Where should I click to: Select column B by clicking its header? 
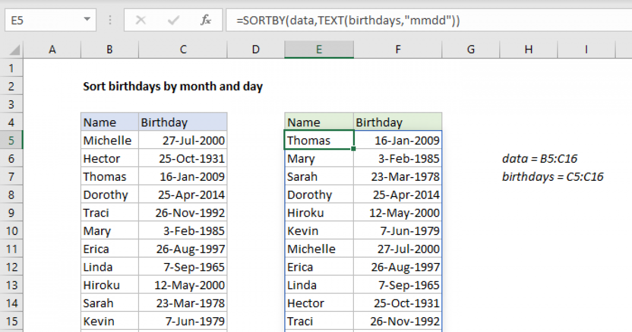(109, 49)
